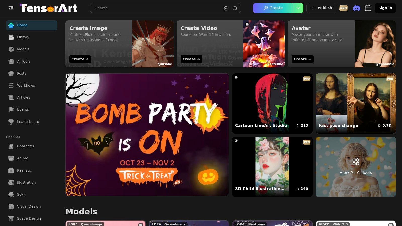Open the Fast pose change tool card
The width and height of the screenshot is (402, 226).
(x=356, y=103)
